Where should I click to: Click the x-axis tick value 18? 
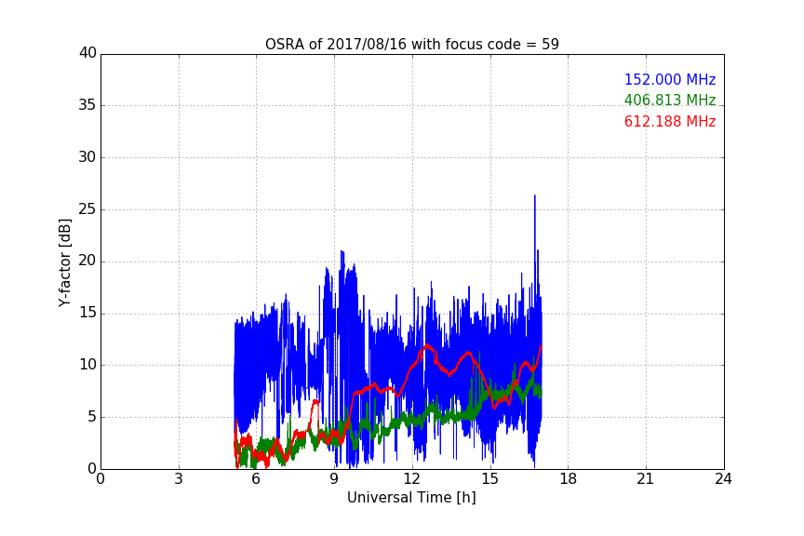tap(569, 479)
